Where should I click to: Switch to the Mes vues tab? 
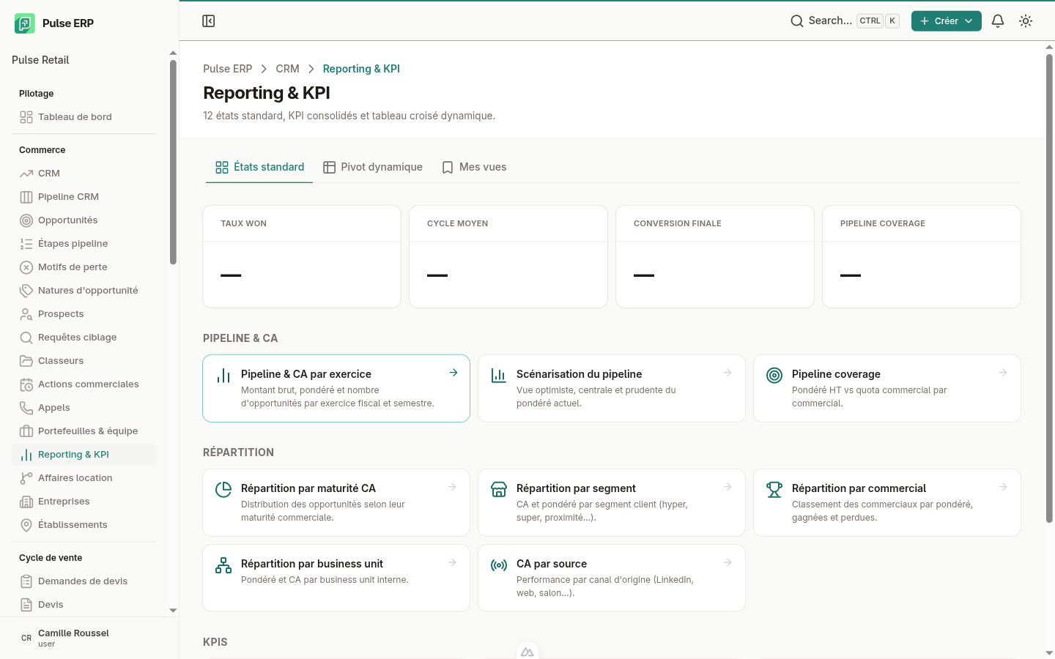(x=474, y=167)
